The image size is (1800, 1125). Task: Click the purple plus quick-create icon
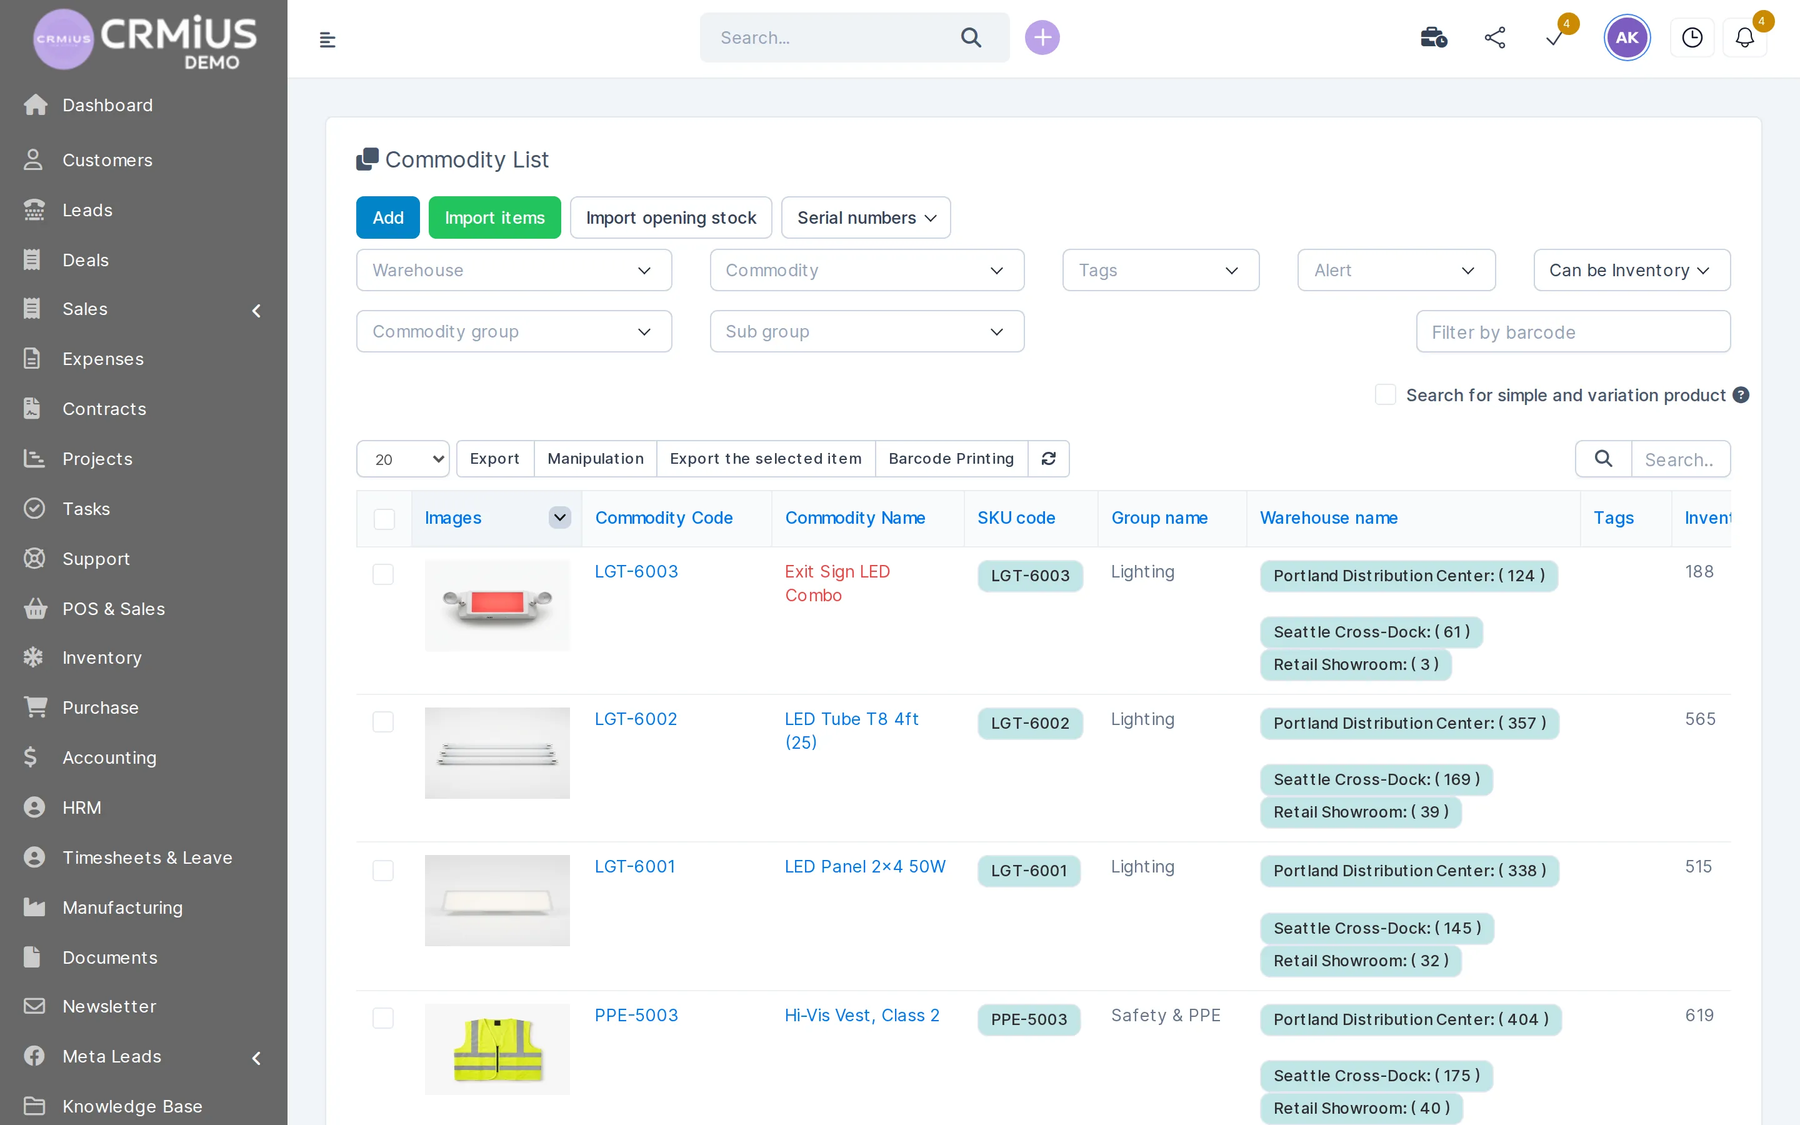click(1042, 37)
